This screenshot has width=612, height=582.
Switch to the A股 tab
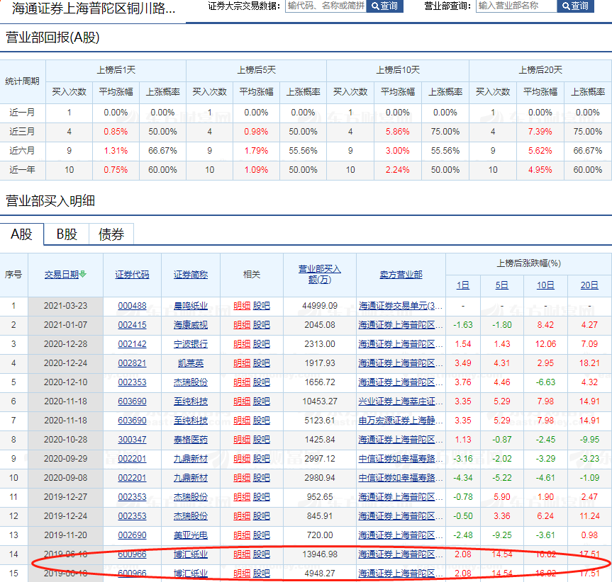[22, 234]
